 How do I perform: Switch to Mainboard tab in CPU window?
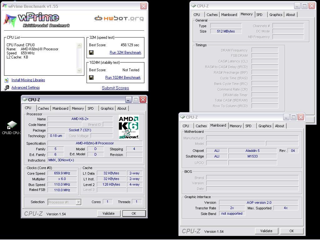(60, 108)
